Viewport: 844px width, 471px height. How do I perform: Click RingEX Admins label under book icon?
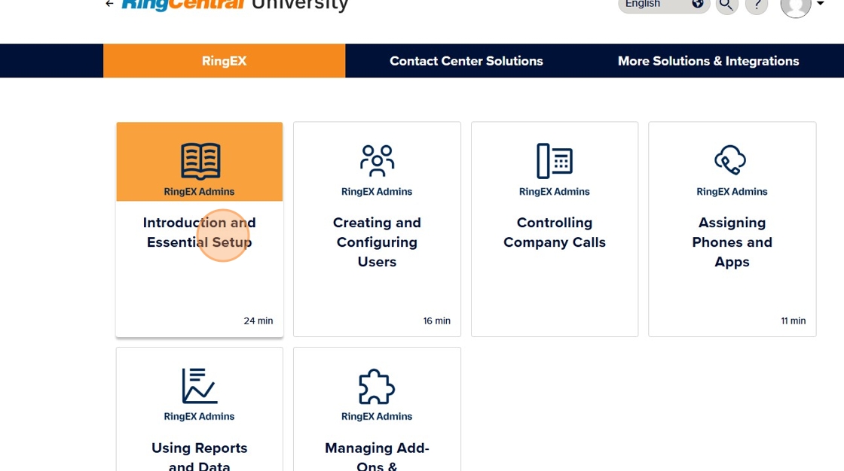pyautogui.click(x=199, y=191)
